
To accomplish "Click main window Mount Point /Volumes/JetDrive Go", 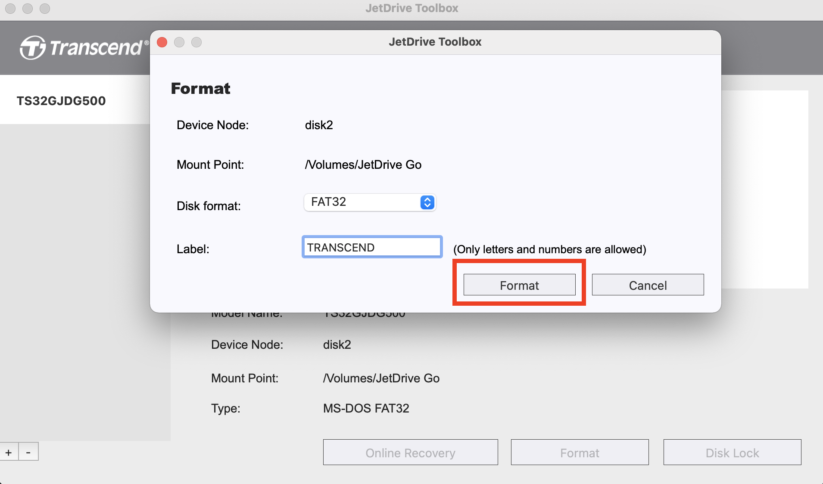I will point(381,378).
